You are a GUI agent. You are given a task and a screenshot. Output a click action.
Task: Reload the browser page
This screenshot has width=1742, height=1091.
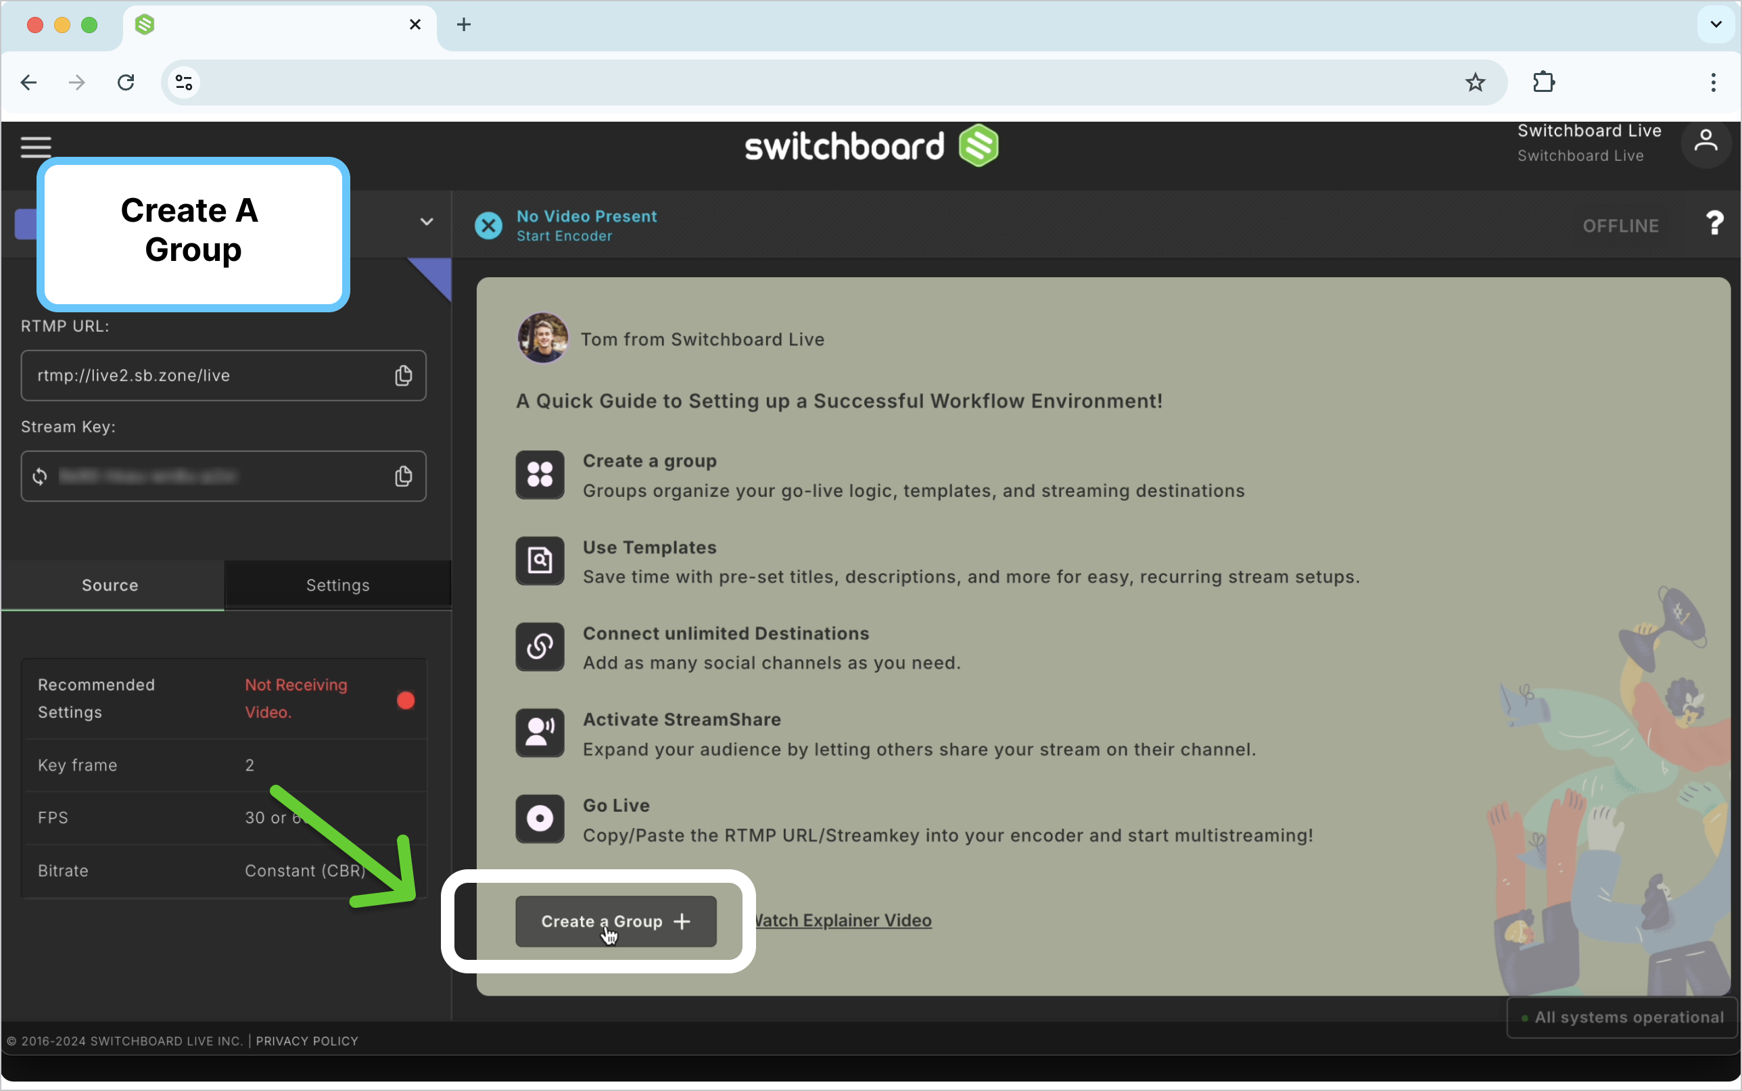click(126, 82)
